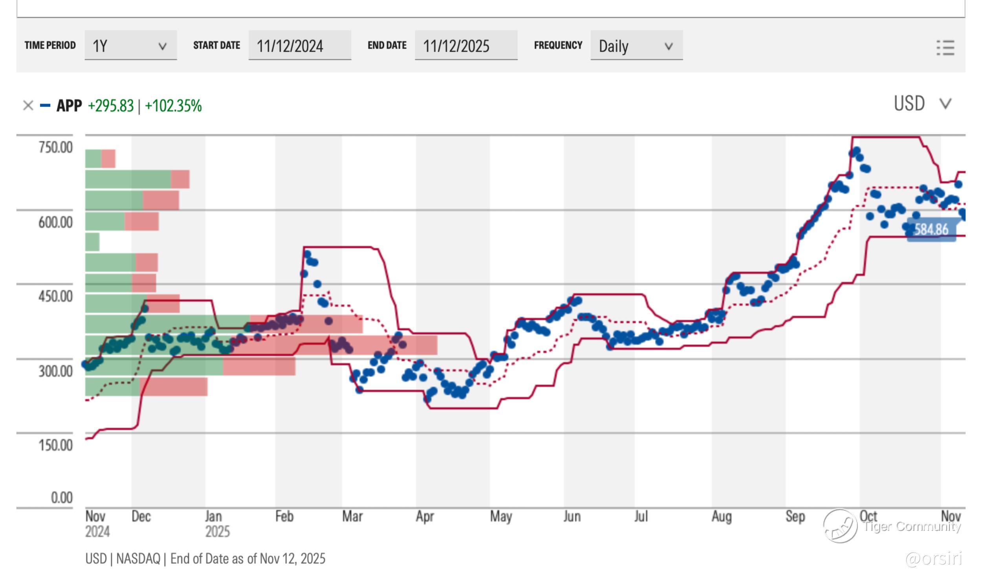This screenshot has height=581, width=982.
Task: Click the arrow in Frequency selector
Action: (668, 46)
